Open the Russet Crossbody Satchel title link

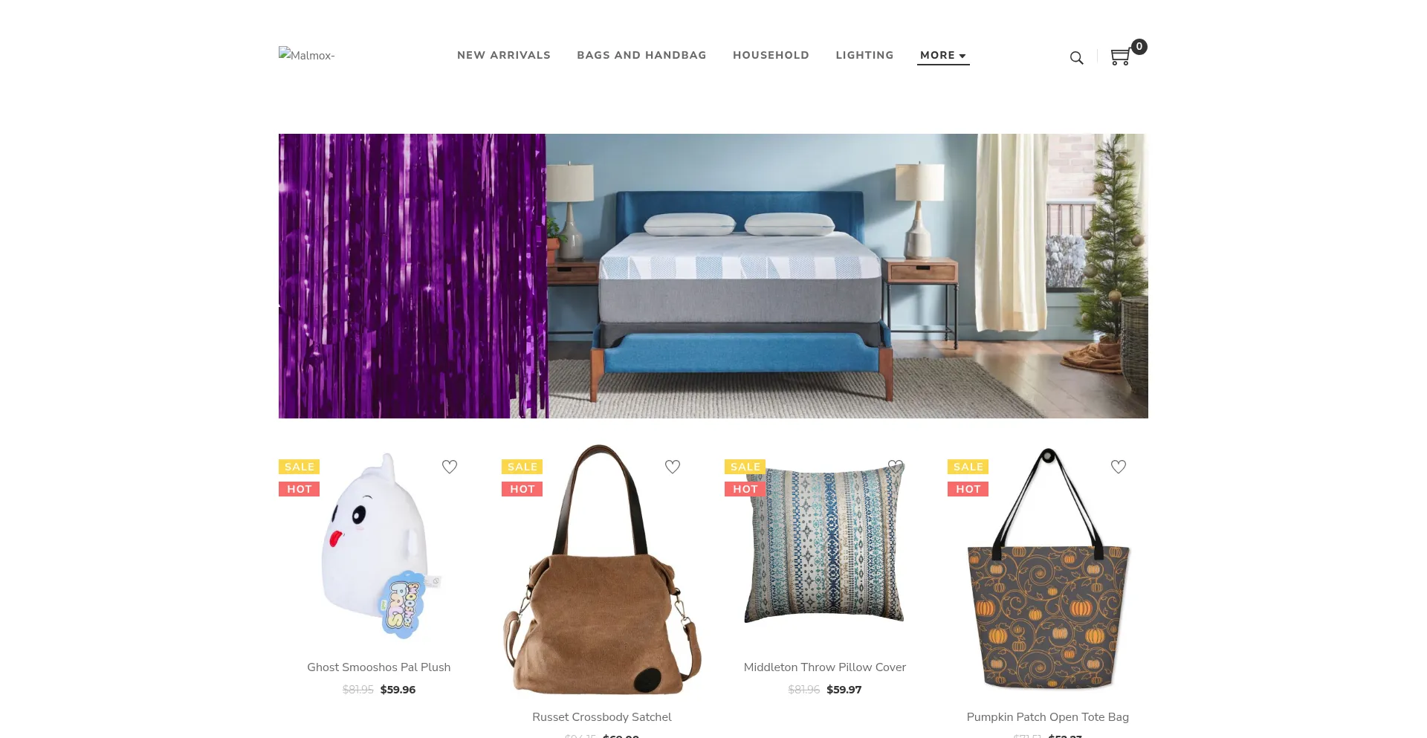coord(602,717)
